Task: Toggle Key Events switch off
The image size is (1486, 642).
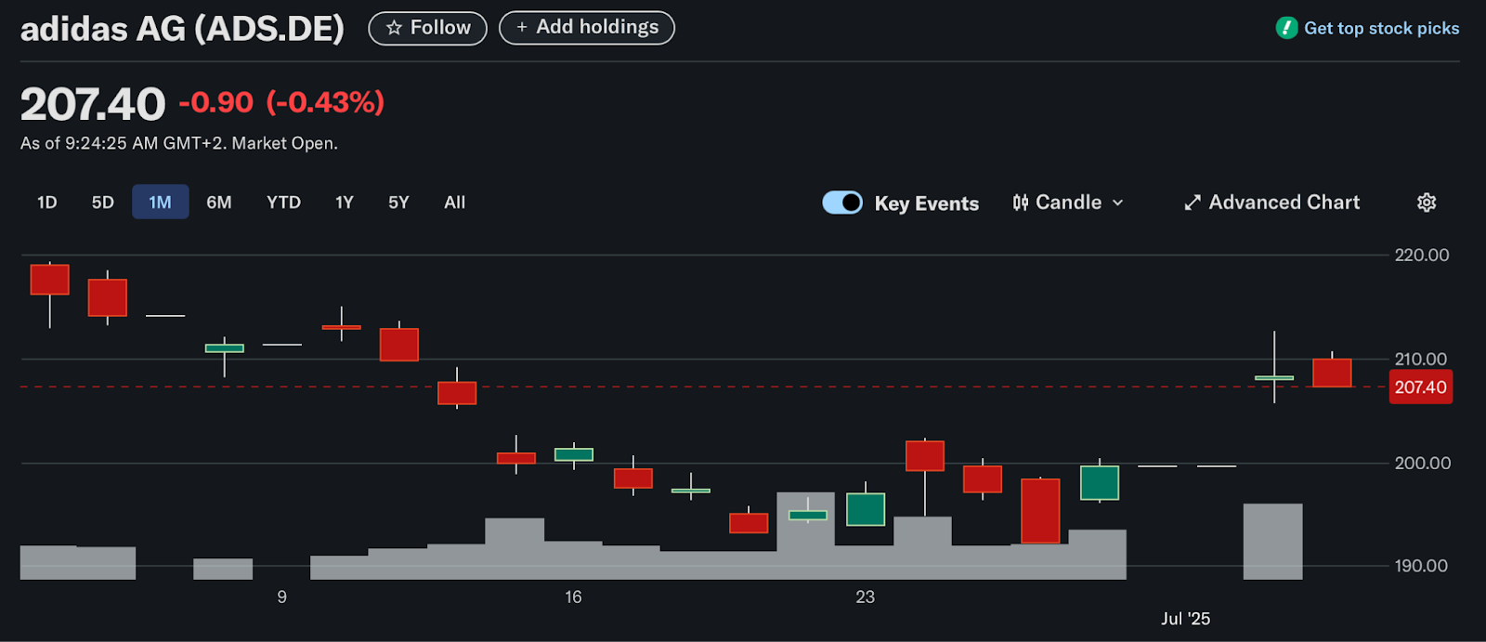Action: (842, 203)
